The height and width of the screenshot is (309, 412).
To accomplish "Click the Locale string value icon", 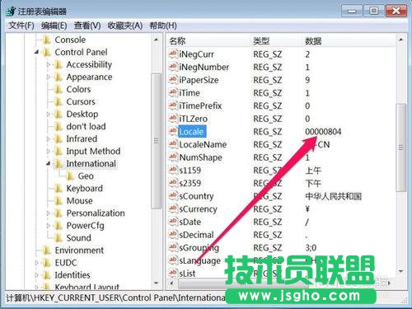I will pos(173,131).
